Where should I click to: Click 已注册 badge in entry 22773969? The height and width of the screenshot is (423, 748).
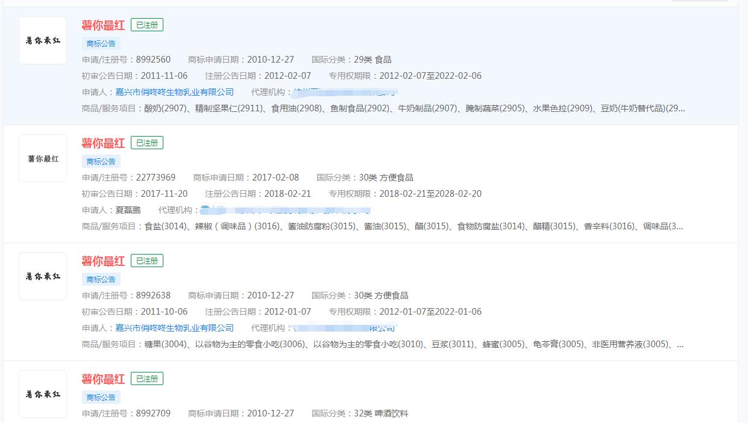[147, 143]
